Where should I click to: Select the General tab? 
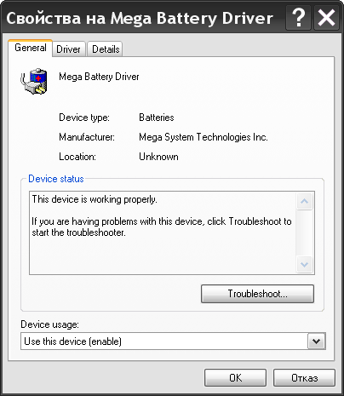click(x=31, y=48)
